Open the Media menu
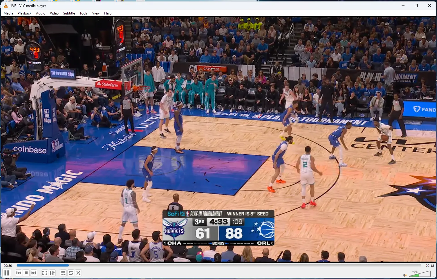437x279 pixels. 8,13
